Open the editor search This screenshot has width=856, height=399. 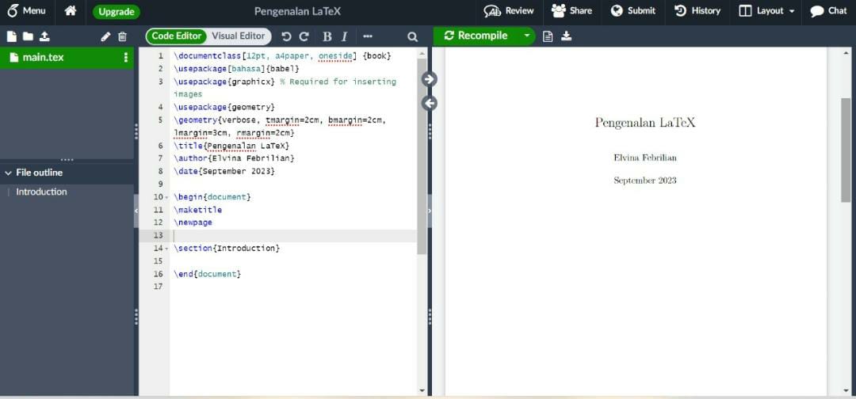[412, 36]
